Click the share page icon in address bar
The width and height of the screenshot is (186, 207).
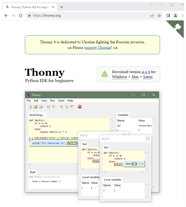tap(152, 16)
